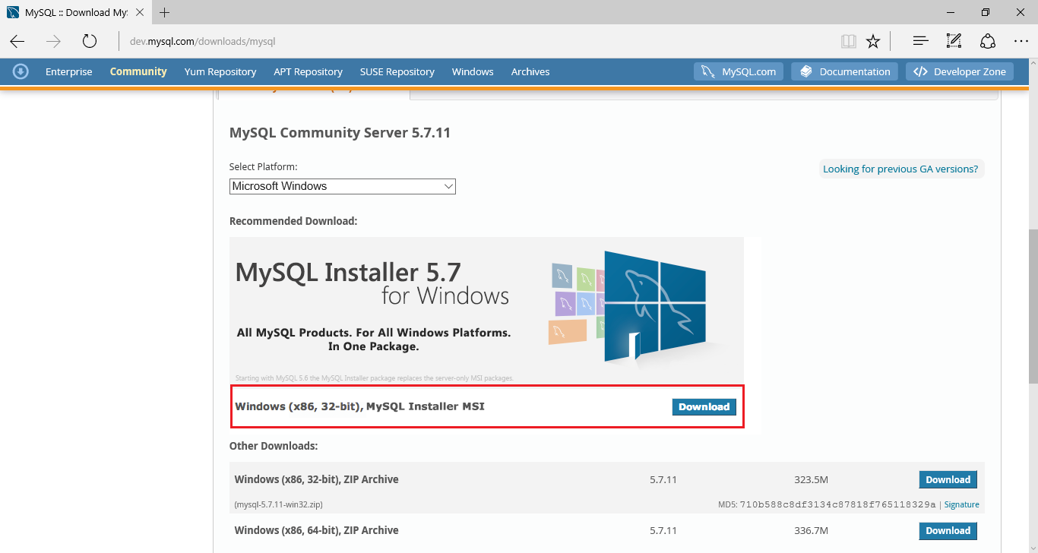Click 'Windows (x86, 32-bit), ZIP Archive' text
The height and width of the screenshot is (553, 1038).
click(x=316, y=479)
